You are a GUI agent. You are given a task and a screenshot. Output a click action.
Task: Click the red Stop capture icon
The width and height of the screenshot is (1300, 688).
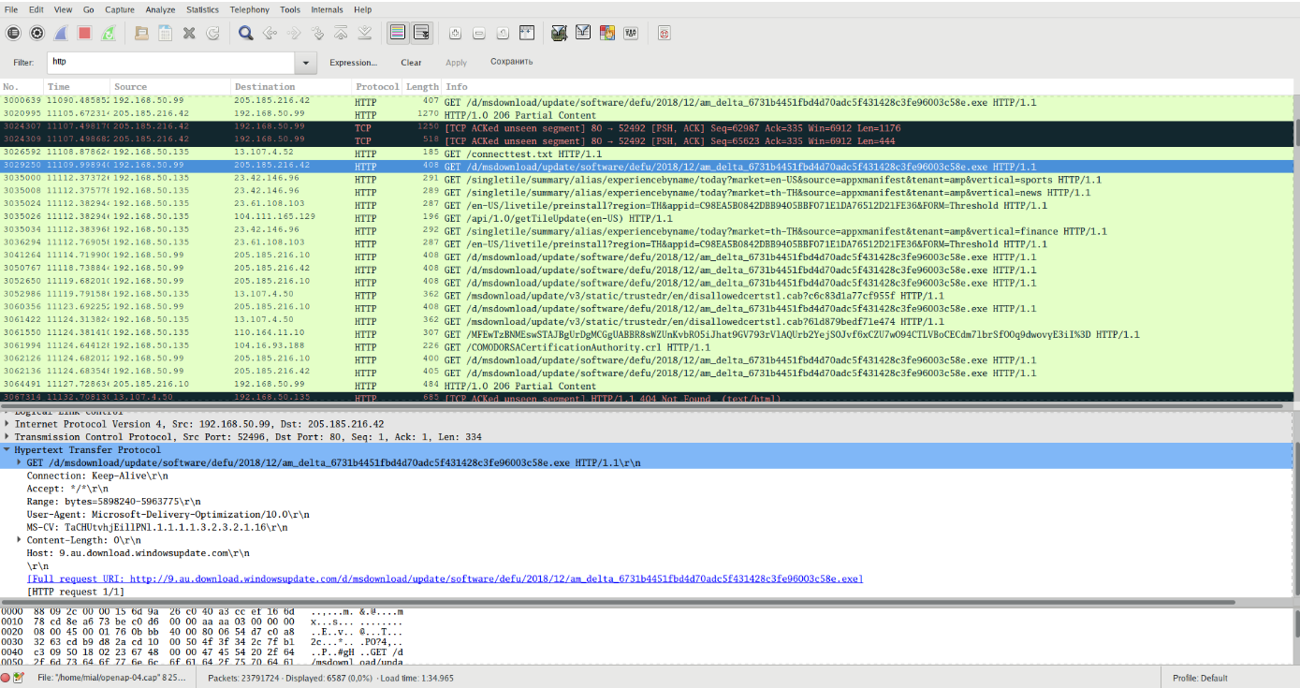click(x=84, y=33)
